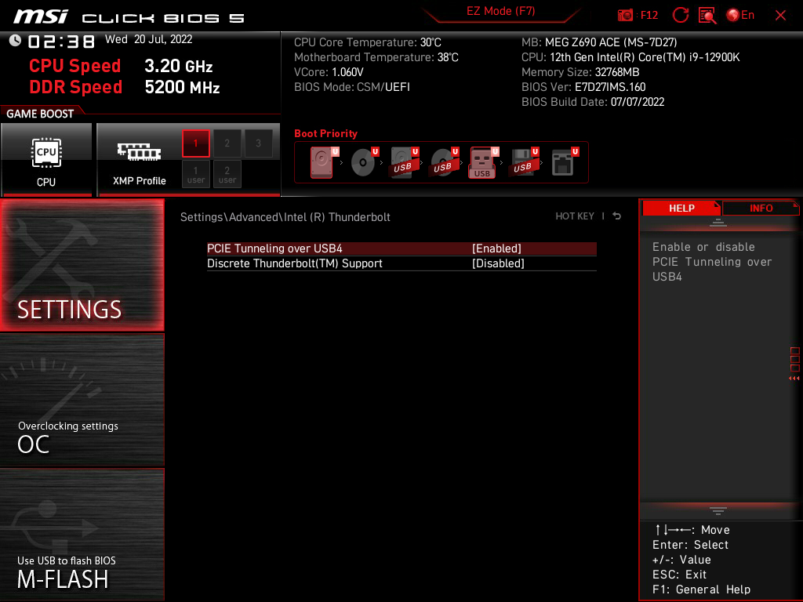Switch to the HELP tab
803x602 pixels.
681,209
